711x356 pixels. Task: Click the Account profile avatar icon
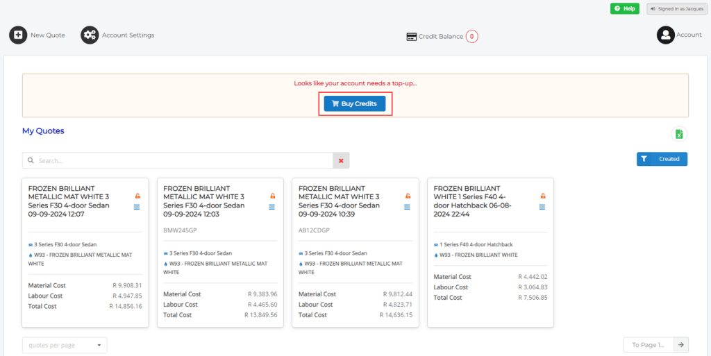[x=665, y=35]
